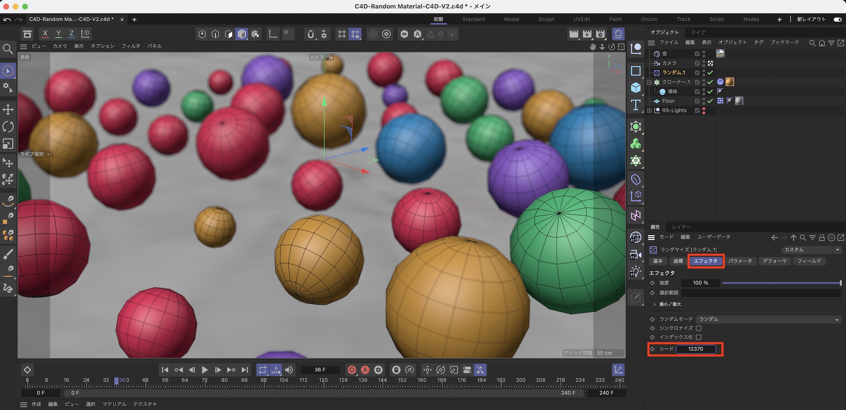Click the Text spline tool icon
The image size is (846, 410).
click(x=636, y=105)
